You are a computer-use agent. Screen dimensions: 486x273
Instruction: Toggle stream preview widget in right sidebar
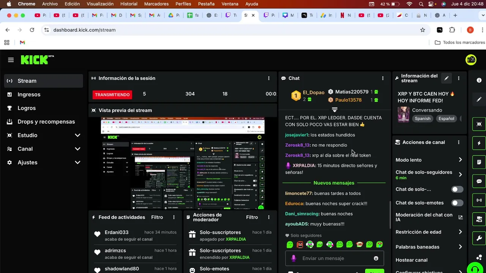click(479, 124)
